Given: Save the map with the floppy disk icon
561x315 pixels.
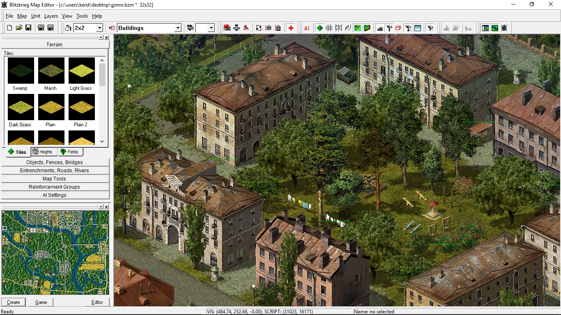Looking at the screenshot, I should coord(28,28).
